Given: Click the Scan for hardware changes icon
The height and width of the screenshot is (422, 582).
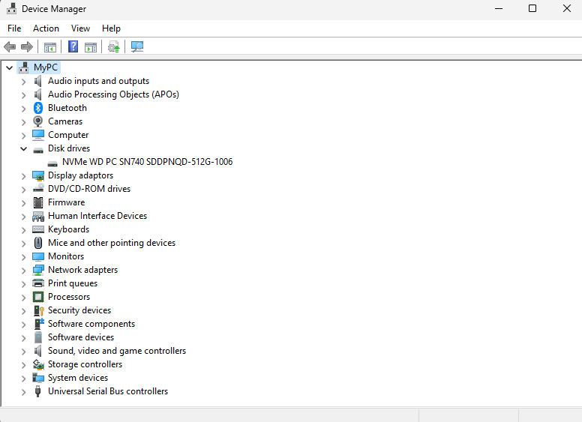Looking at the screenshot, I should 136,46.
